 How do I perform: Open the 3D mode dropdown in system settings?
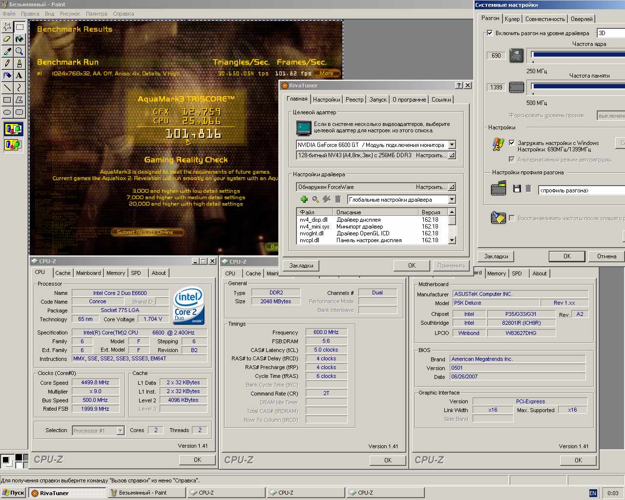coord(611,33)
